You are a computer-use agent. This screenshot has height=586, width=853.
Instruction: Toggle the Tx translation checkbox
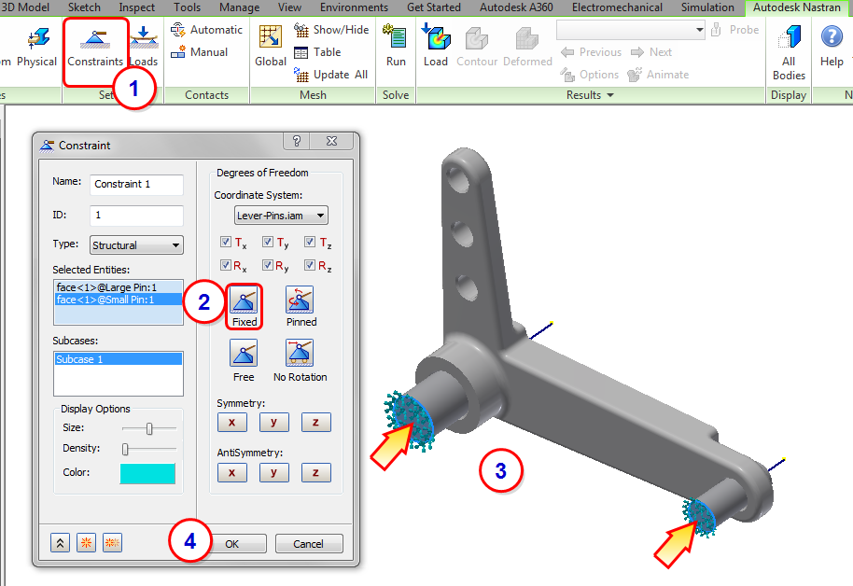pos(226,242)
